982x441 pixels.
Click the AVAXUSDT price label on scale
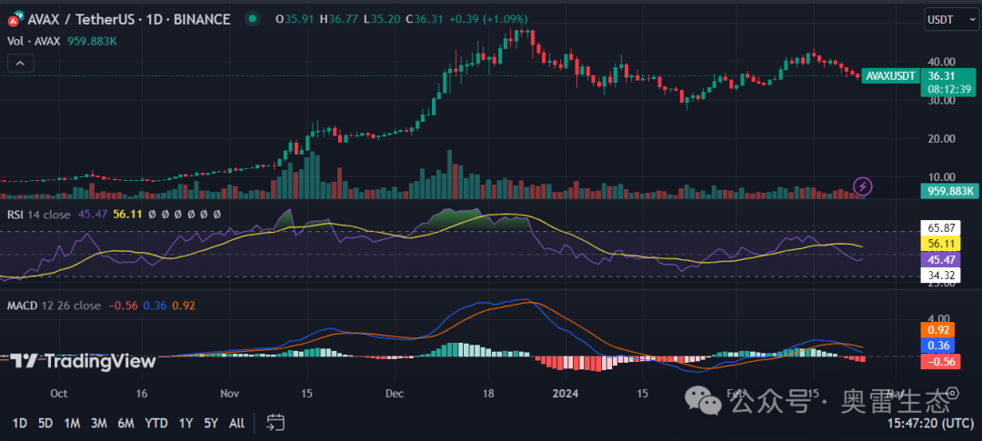888,76
